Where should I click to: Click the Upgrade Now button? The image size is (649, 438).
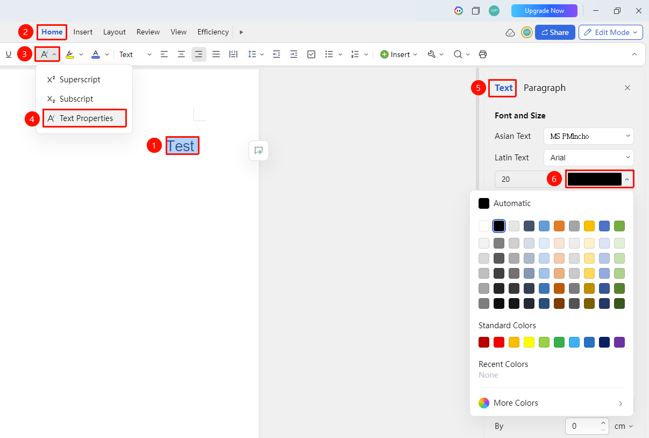(544, 11)
